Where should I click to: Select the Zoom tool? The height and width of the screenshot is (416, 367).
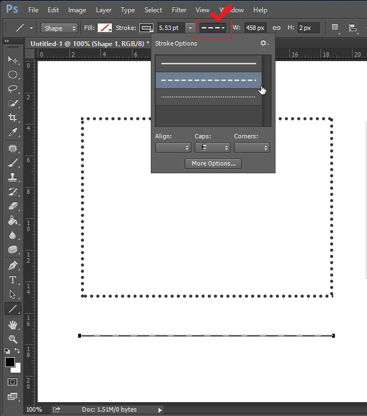pos(13,339)
